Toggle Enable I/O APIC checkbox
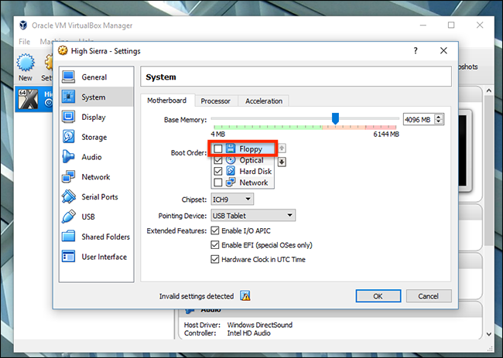 [214, 230]
